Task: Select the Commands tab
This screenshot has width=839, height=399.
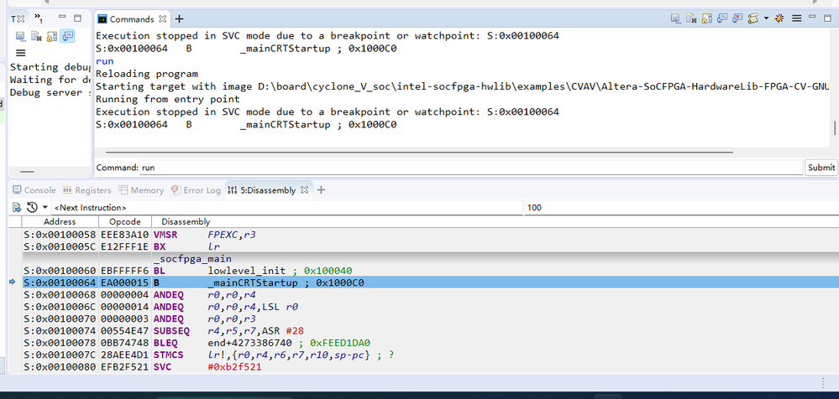Action: click(132, 18)
